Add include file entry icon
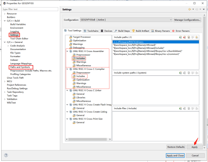This screenshot has width=208, height=162. click(x=180, y=108)
